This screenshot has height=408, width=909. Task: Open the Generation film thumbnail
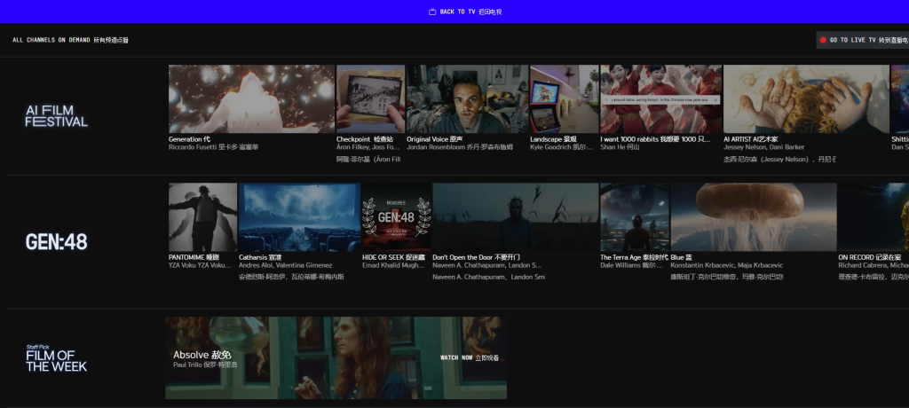(x=251, y=98)
